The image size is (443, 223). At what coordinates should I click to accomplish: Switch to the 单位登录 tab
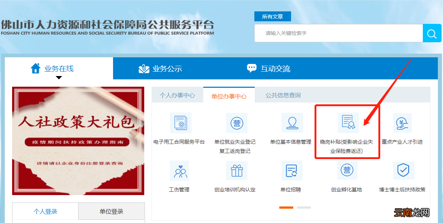point(111,211)
